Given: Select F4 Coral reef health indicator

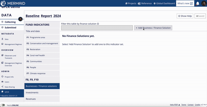Looking at the screenshot, I should pos(42,55).
